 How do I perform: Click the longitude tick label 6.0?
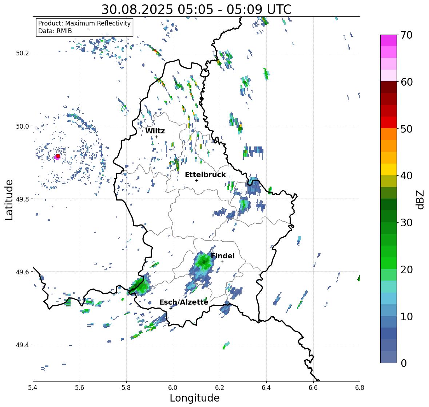tap(173, 388)
